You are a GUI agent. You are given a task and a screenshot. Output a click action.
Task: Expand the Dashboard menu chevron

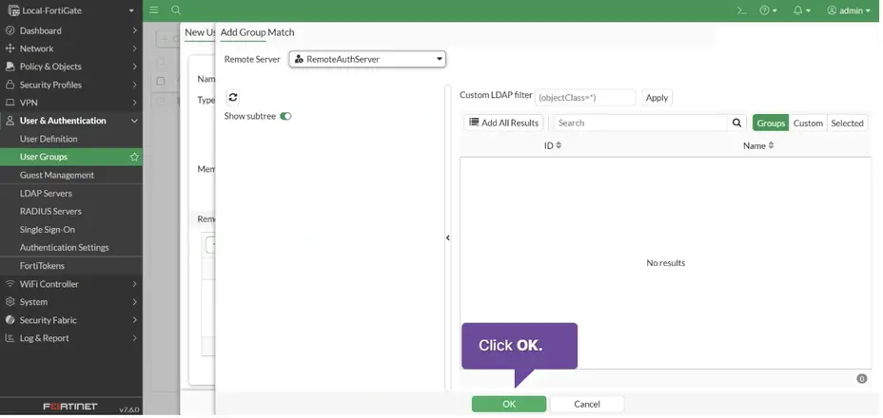tap(134, 30)
